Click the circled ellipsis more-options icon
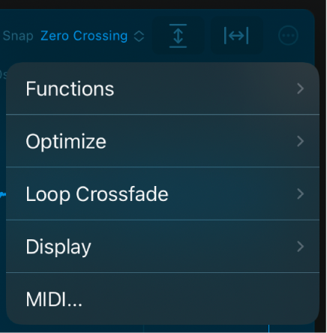The height and width of the screenshot is (333, 327). [x=288, y=36]
